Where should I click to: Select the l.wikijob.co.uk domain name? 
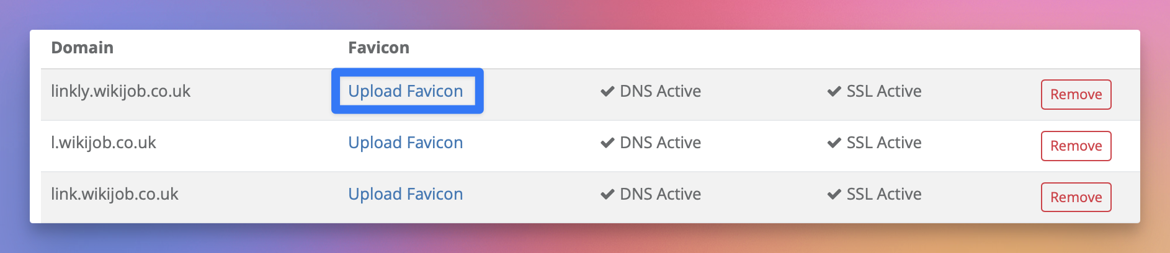pyautogui.click(x=103, y=143)
